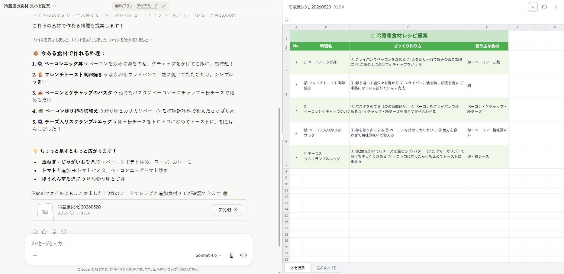Click the chat scrollbar thumb
564x274 pixels.
279,177
